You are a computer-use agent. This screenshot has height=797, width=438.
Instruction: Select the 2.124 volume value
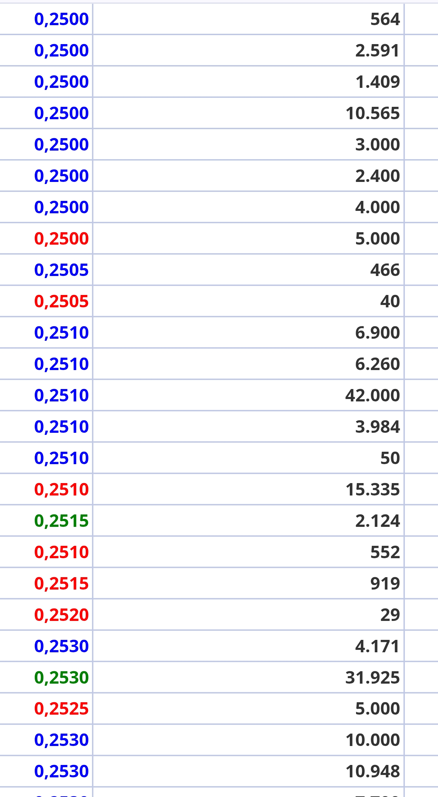377,521
